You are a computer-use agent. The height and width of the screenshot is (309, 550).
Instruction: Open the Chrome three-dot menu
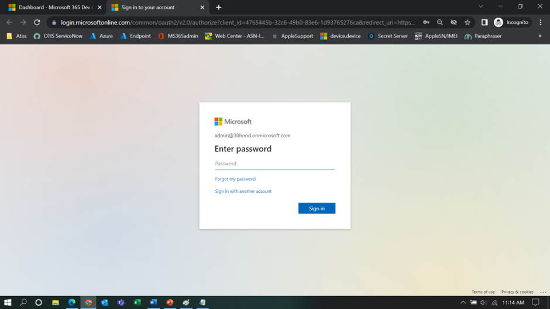541,22
